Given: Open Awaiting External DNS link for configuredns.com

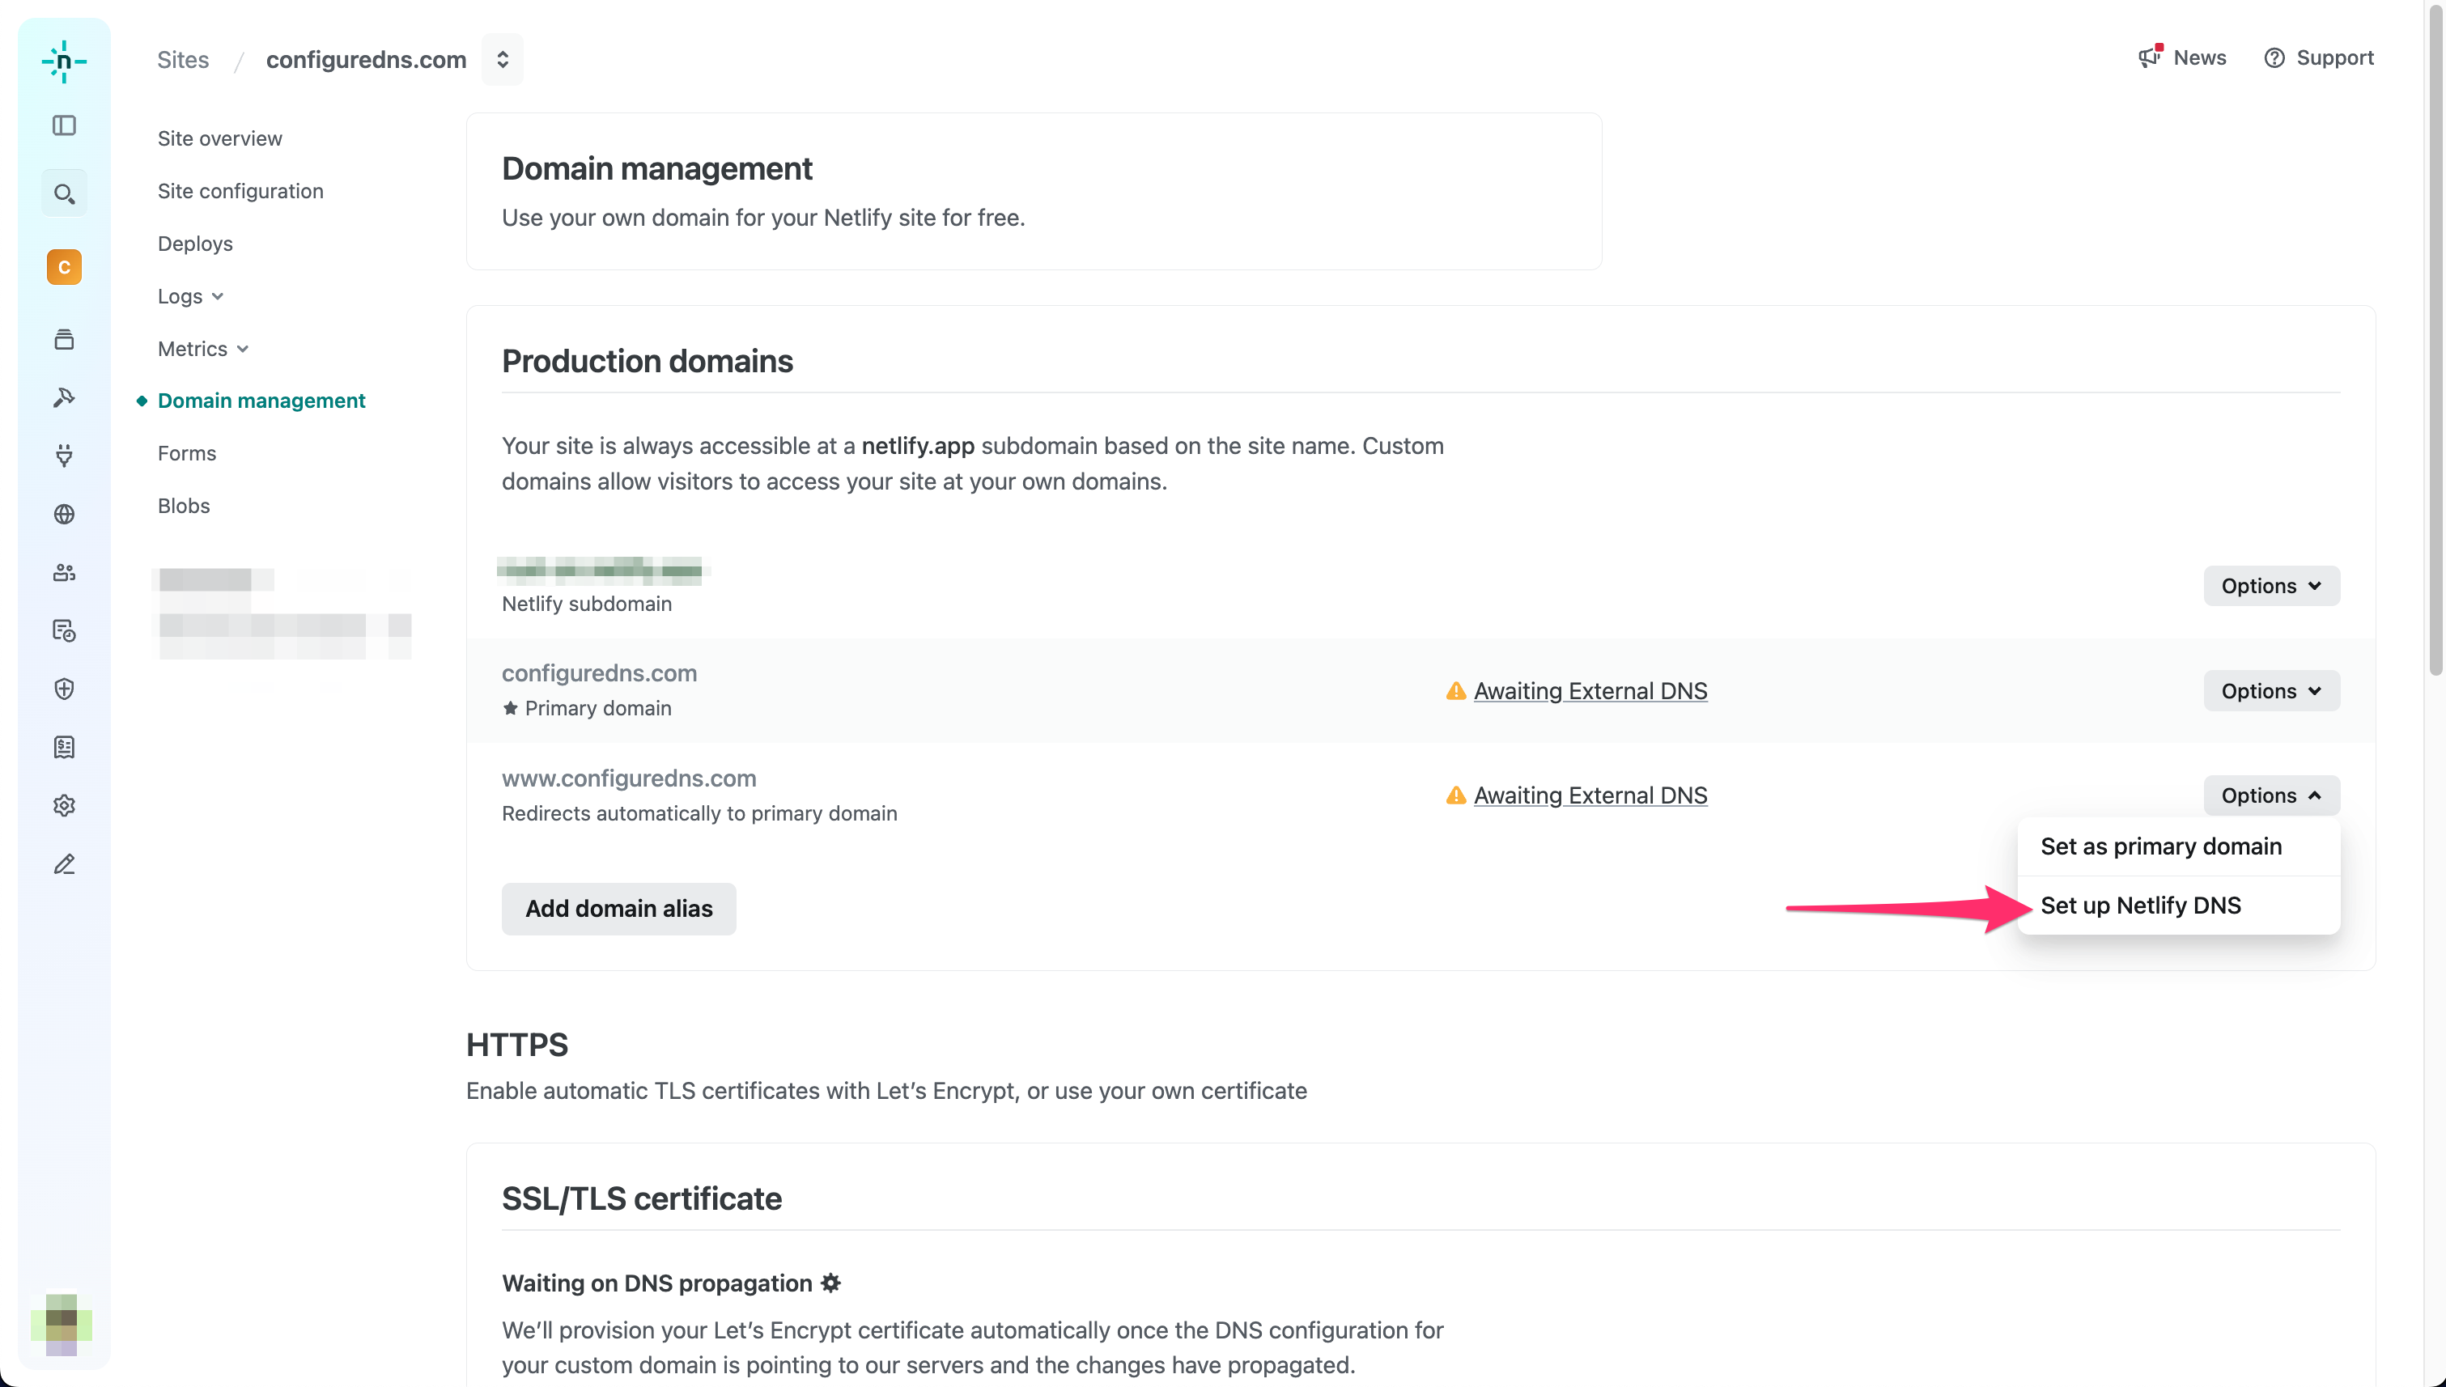Looking at the screenshot, I should 1590,690.
